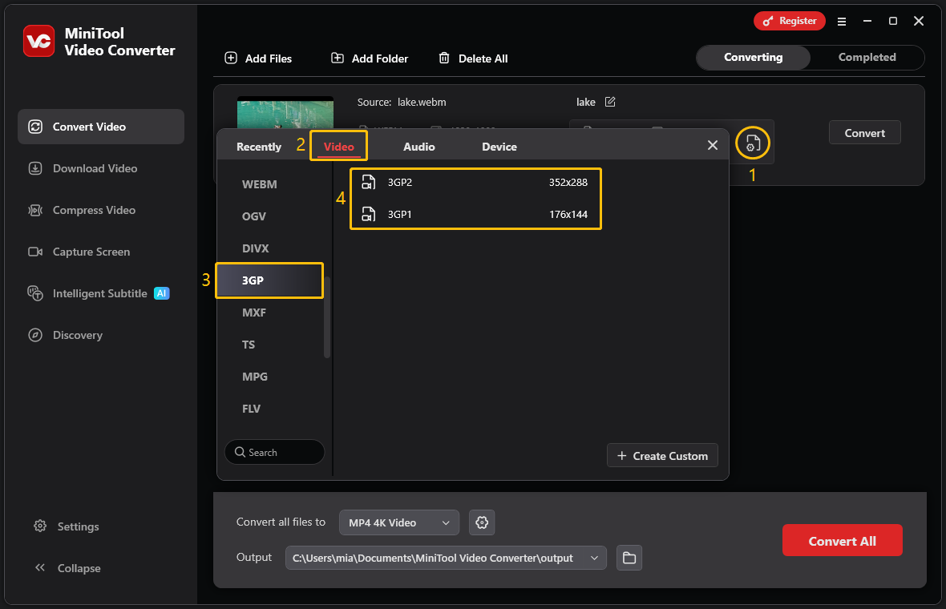Click the MiniTool Video Converter logo icon
This screenshot has width=946, height=609.
coord(38,41)
